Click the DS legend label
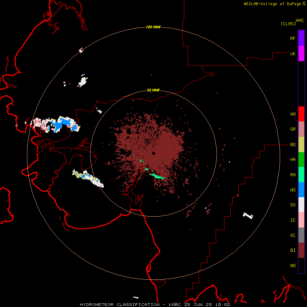This screenshot has width=307, height=307. (293, 205)
